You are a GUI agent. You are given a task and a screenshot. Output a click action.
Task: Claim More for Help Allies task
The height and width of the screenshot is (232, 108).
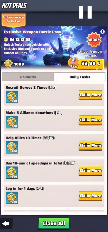90,145
